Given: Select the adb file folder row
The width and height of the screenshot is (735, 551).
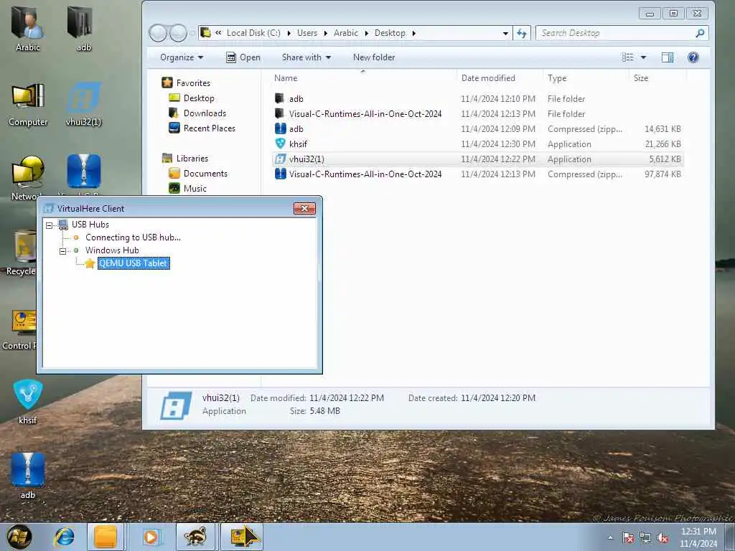Looking at the screenshot, I should (x=477, y=99).
